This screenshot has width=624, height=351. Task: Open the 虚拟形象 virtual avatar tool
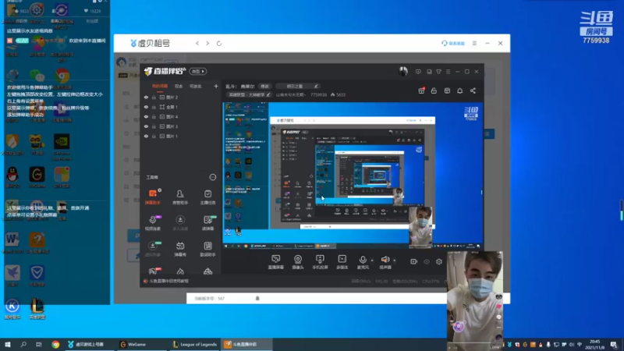[x=153, y=249]
